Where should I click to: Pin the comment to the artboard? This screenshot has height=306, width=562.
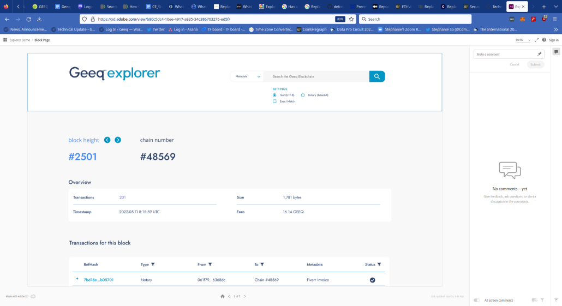pyautogui.click(x=539, y=54)
